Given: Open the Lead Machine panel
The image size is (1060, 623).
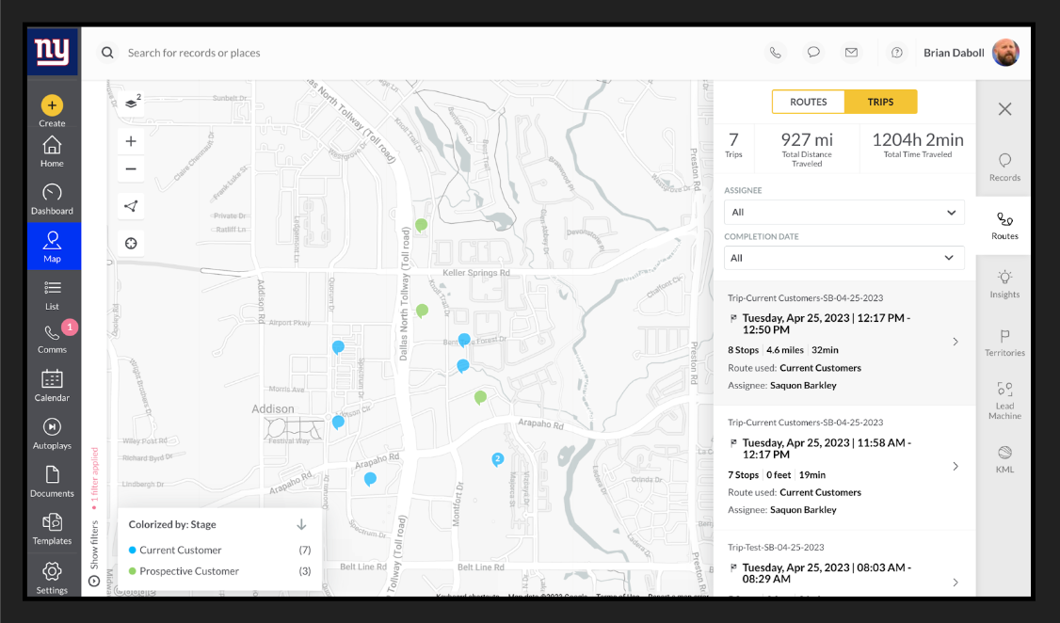Looking at the screenshot, I should click(x=1004, y=401).
